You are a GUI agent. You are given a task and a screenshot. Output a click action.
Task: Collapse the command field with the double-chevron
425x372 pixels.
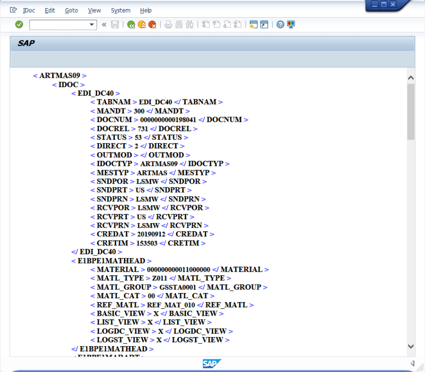tap(104, 24)
